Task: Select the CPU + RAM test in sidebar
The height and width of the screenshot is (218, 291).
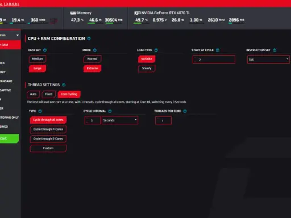Action: [x=10, y=45]
